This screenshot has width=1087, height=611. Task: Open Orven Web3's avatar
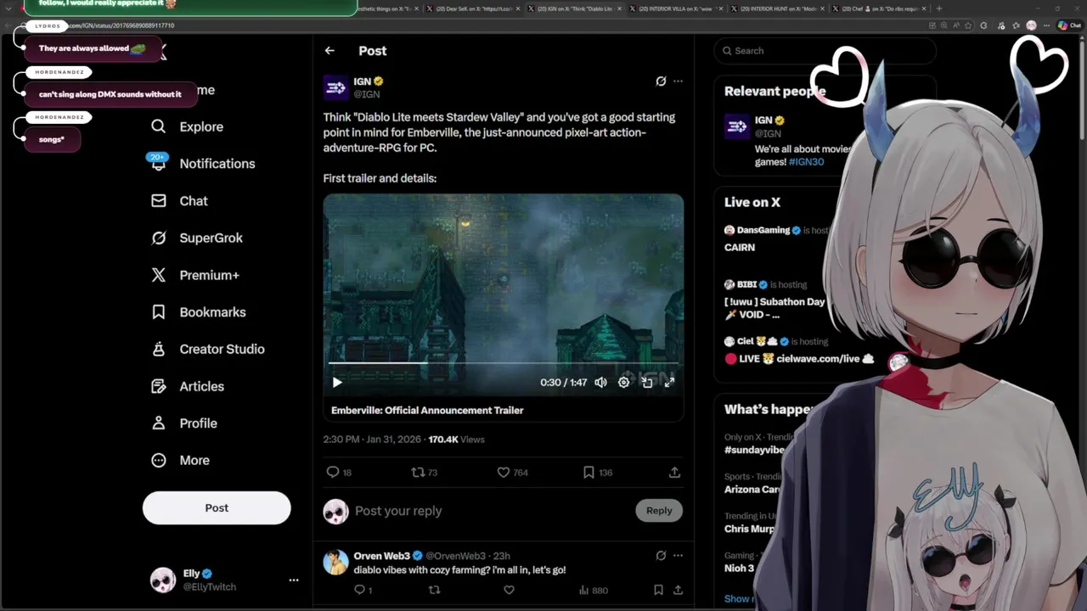[335, 563]
